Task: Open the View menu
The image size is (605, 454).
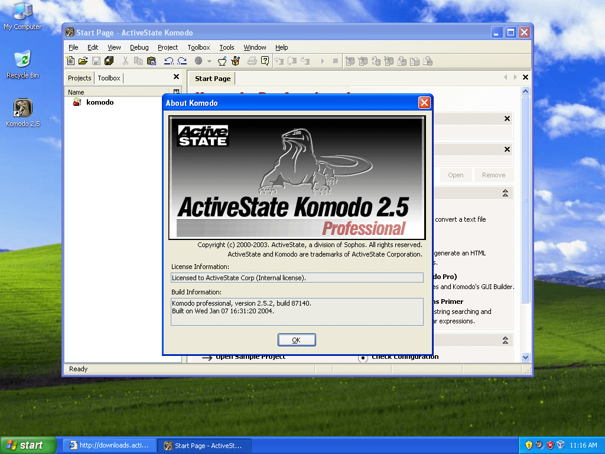Action: [114, 47]
